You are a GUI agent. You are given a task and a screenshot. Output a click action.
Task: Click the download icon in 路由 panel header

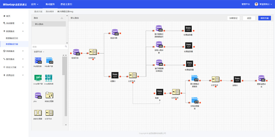coord(62,18)
